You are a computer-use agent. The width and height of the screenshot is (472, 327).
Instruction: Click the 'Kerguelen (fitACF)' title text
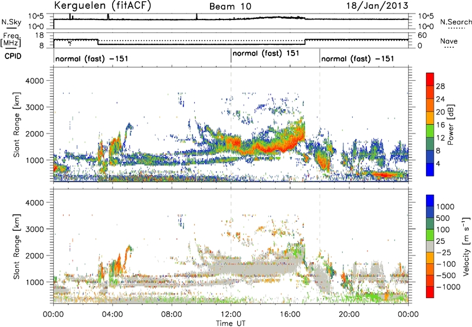102,5
